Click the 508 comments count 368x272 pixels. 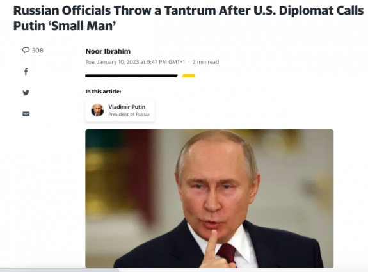38,51
